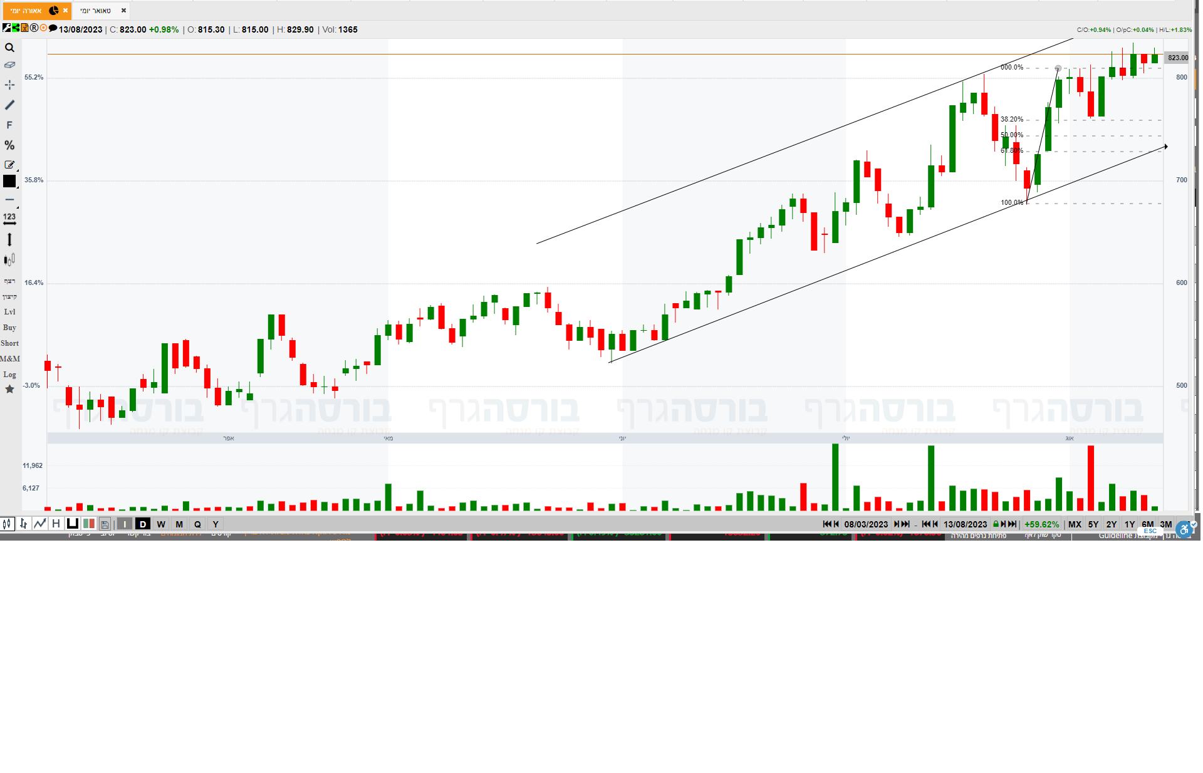Select the magnifier zoom tool

[9, 48]
